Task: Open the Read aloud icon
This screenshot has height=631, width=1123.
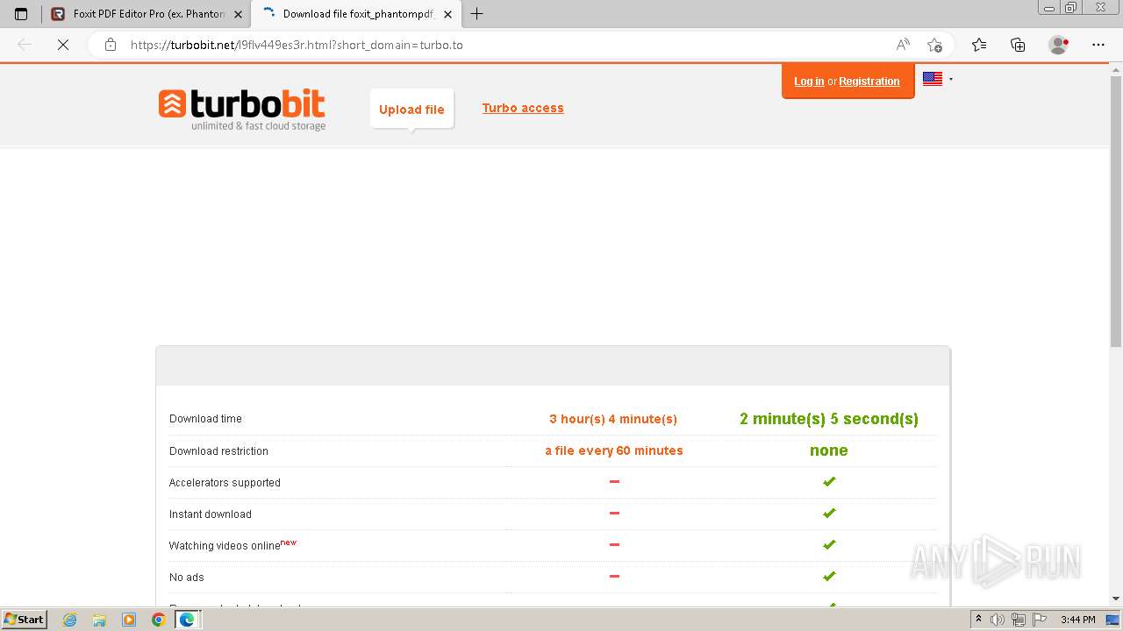Action: [x=903, y=45]
